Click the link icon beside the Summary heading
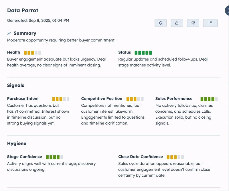The image size is (229, 191). 9,33
